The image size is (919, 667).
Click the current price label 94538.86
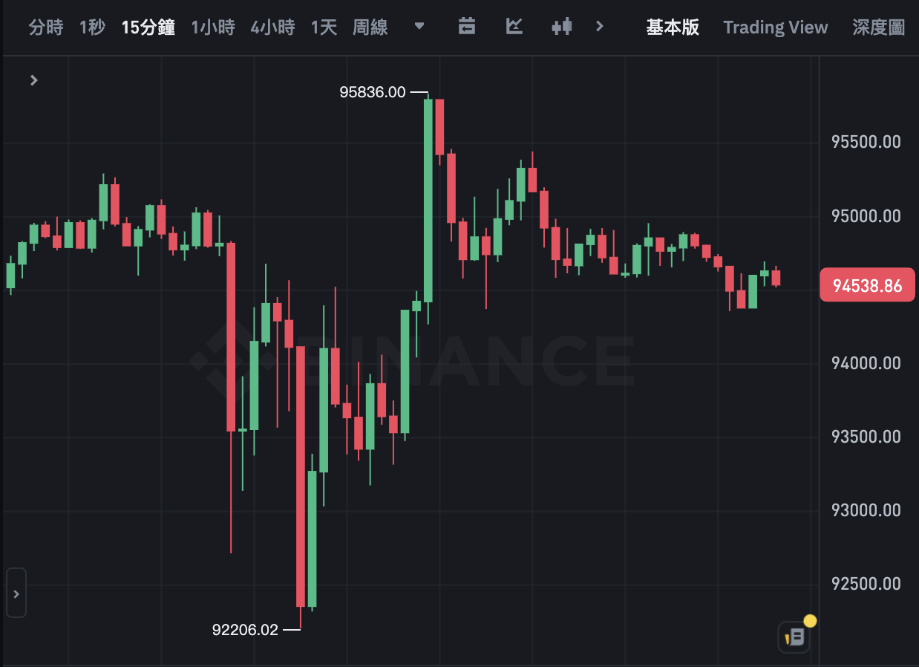[x=867, y=285]
